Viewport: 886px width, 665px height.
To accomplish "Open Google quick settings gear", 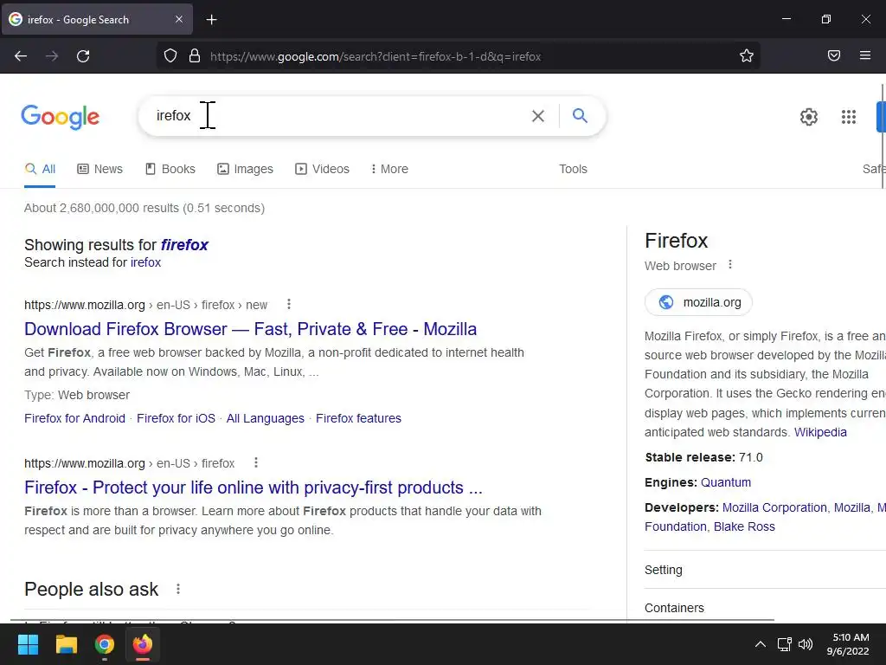I will pyautogui.click(x=809, y=117).
